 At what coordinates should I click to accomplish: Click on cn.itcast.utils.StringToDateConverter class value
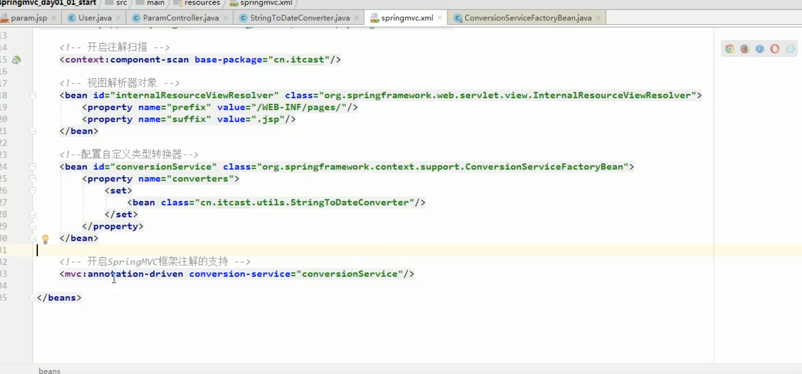point(304,203)
